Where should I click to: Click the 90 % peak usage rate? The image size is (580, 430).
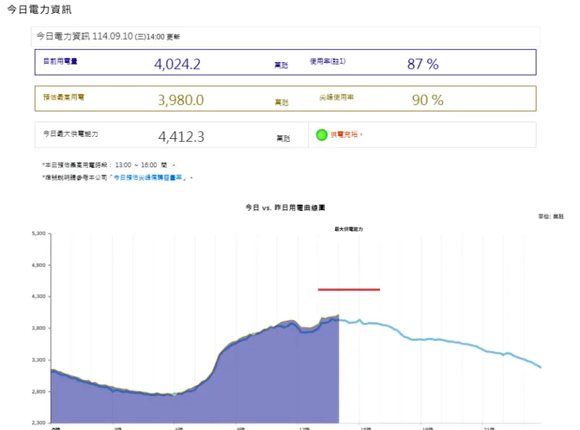(x=427, y=100)
